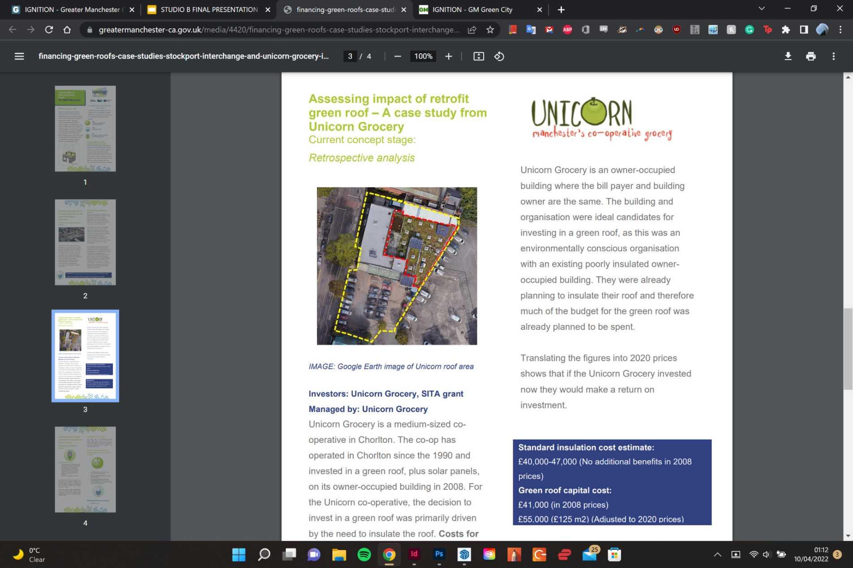Open the PDF viewer more actions menu
853x568 pixels.
(834, 56)
